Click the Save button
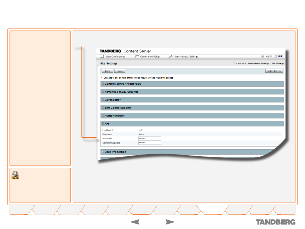 (107, 71)
